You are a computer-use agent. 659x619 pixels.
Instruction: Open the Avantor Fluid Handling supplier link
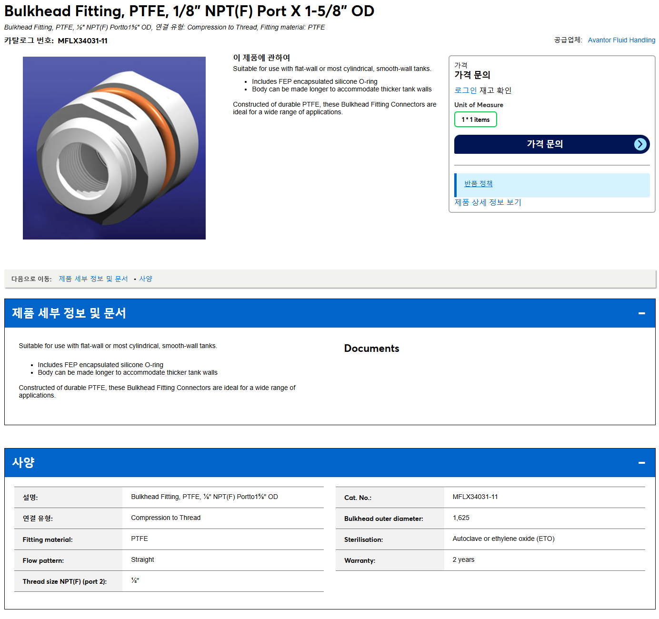point(621,40)
